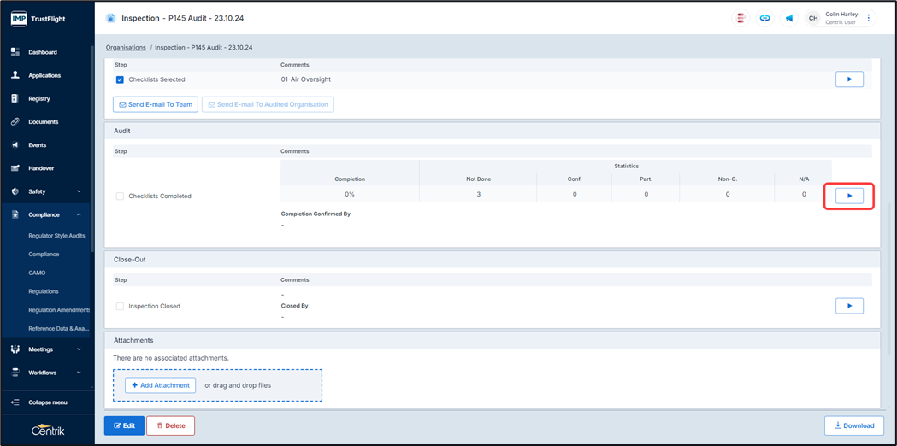Open the megaphone announcements icon
The image size is (897, 446).
pos(788,18)
